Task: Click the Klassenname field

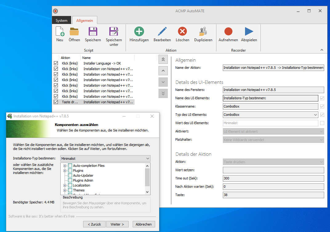Action: pyautogui.click(x=271, y=106)
